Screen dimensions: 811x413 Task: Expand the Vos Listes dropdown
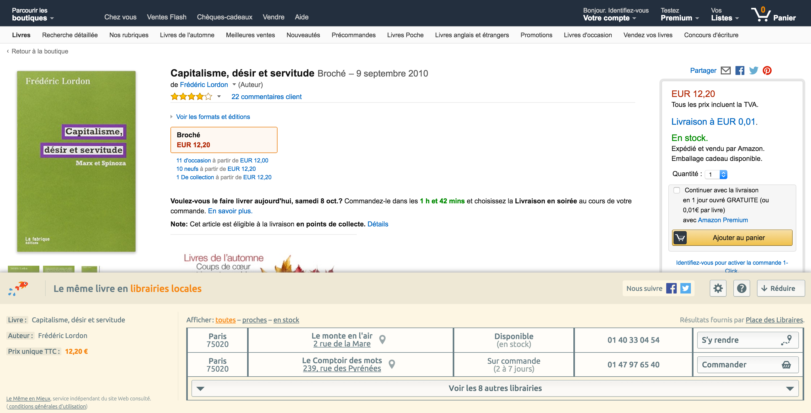(725, 14)
